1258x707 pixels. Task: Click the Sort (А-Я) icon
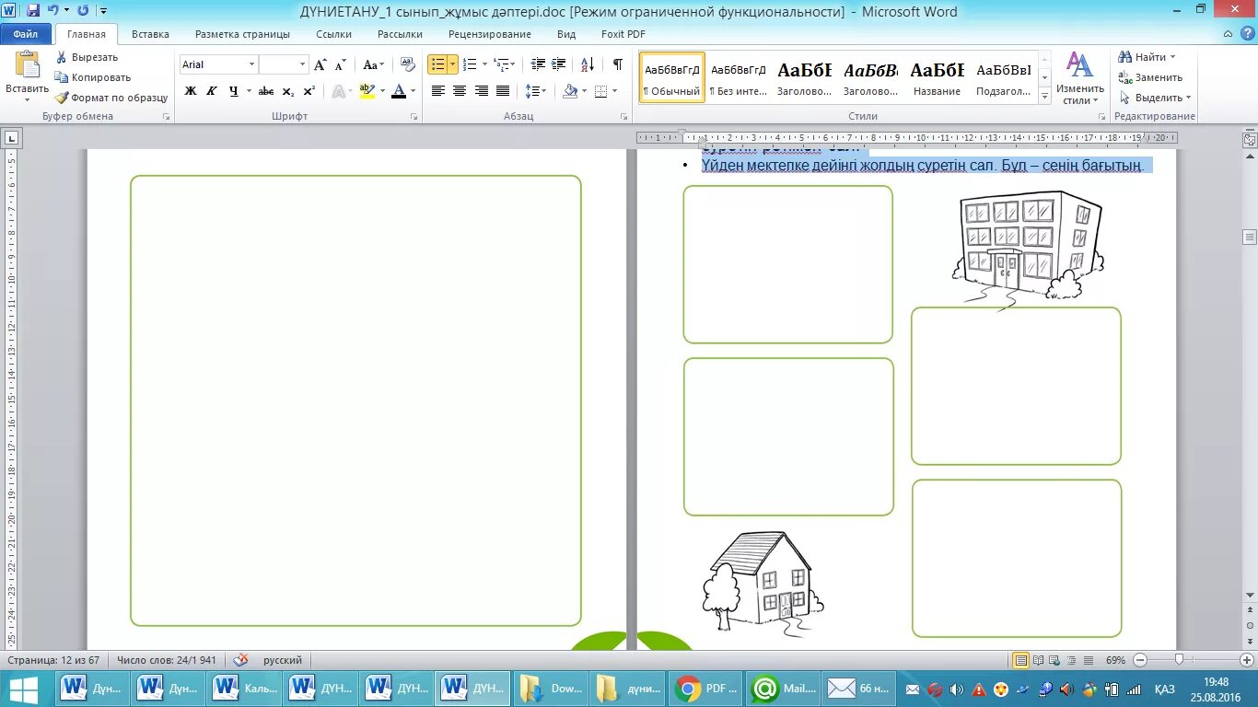coord(587,64)
